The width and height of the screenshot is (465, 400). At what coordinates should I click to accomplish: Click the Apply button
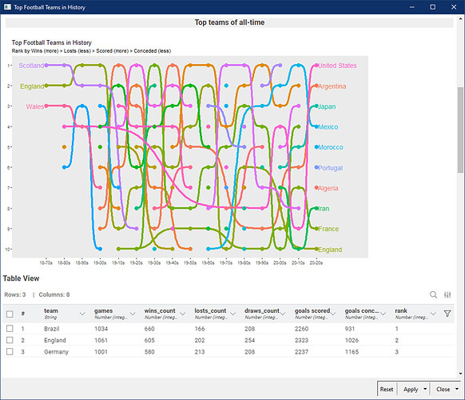(411, 389)
